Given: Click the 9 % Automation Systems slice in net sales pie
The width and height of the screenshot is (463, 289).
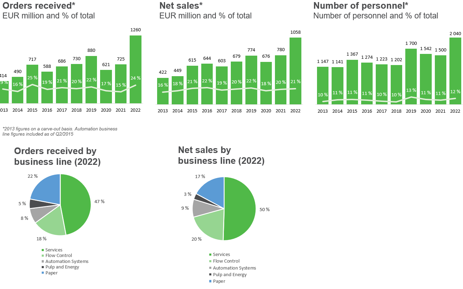Looking at the screenshot, I should [201, 208].
